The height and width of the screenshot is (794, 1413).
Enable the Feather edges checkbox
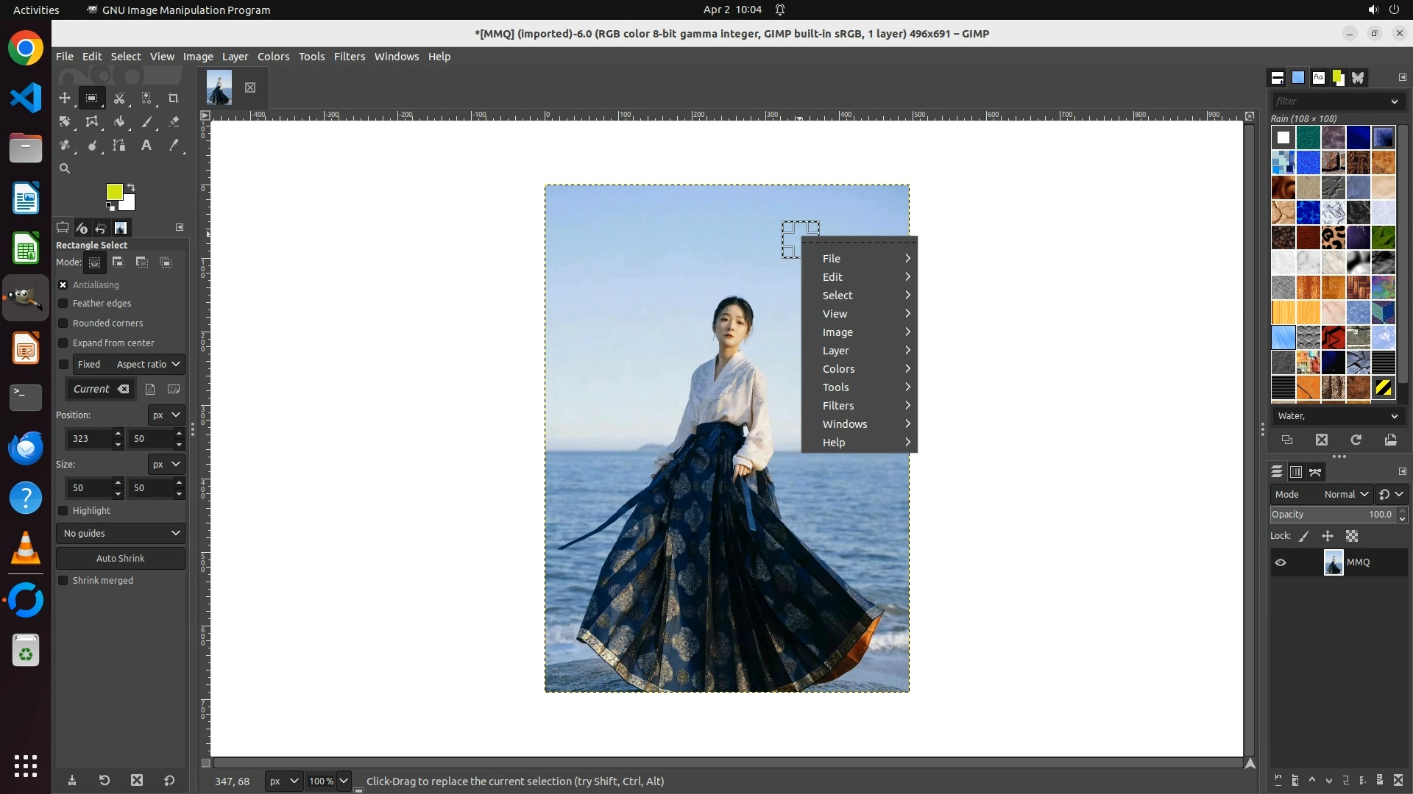tap(63, 304)
